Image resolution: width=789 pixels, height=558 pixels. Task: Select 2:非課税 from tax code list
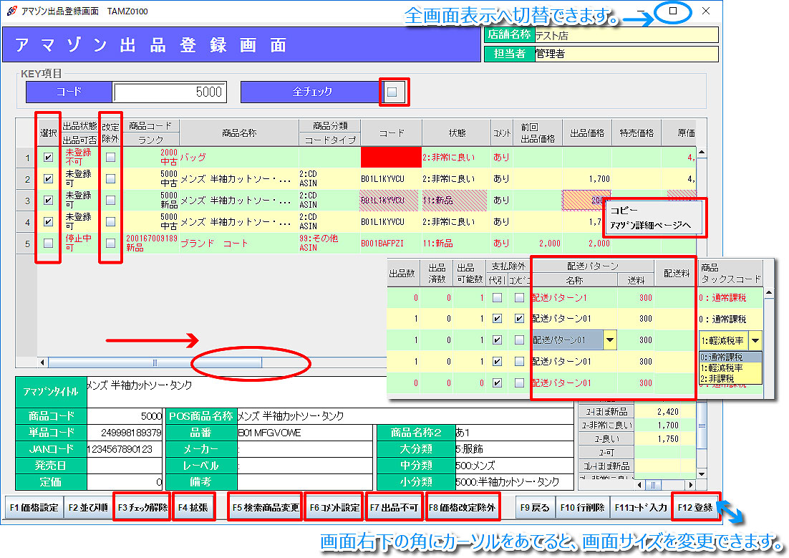(722, 378)
